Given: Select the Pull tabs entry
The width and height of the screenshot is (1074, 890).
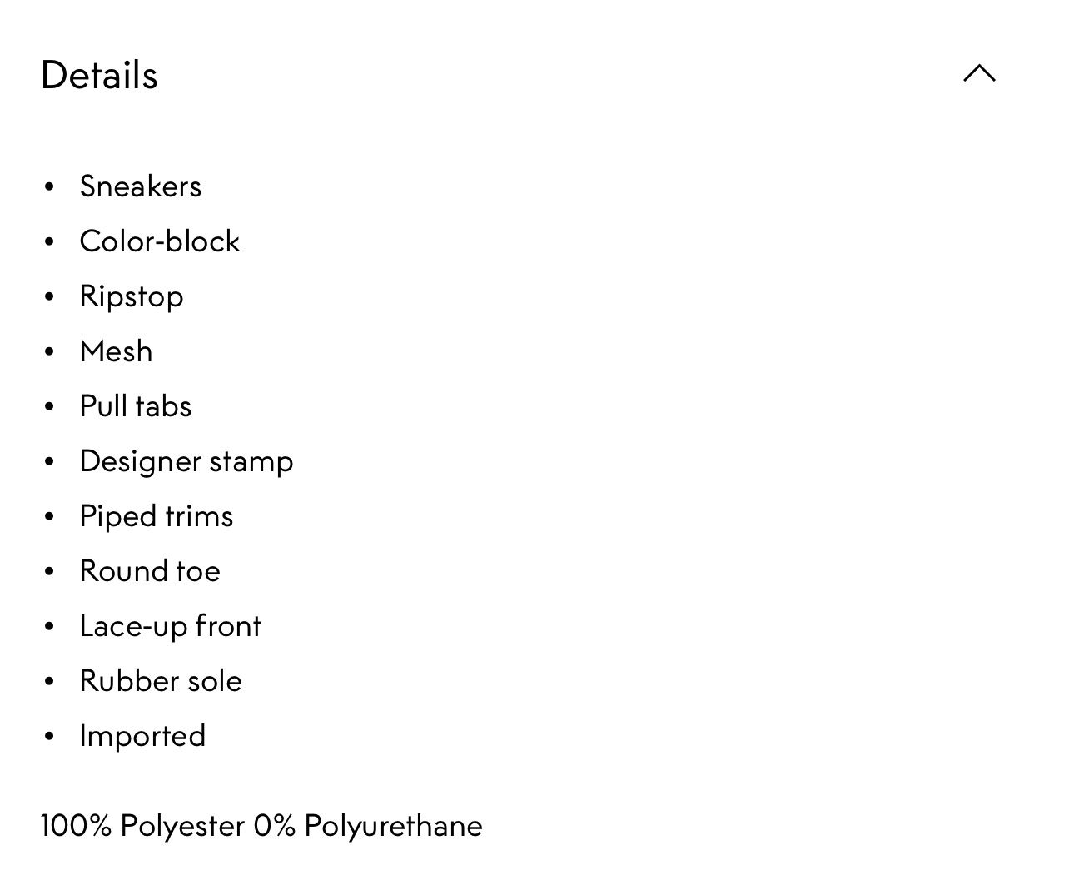Looking at the screenshot, I should pyautogui.click(x=136, y=406).
